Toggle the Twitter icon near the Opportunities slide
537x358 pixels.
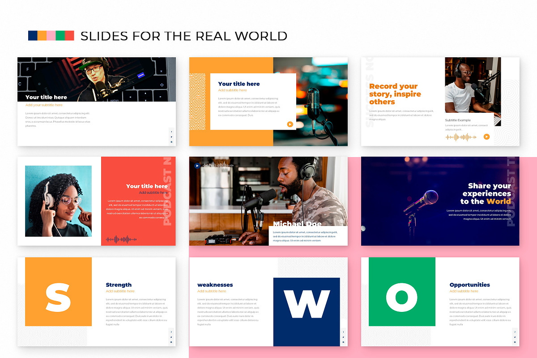[515, 337]
